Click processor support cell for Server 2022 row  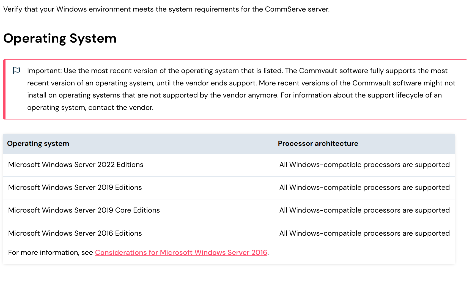tap(364, 165)
